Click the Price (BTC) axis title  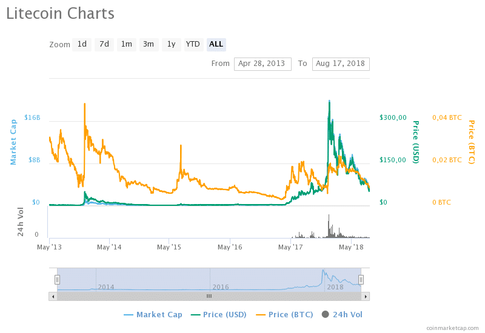coord(472,142)
